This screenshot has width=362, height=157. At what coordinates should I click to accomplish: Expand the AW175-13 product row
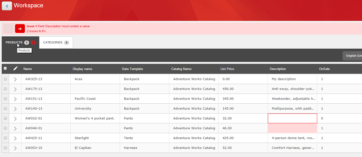pos(15,89)
